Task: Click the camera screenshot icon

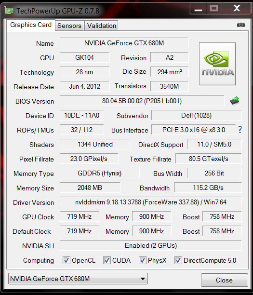Action: [x=241, y=25]
